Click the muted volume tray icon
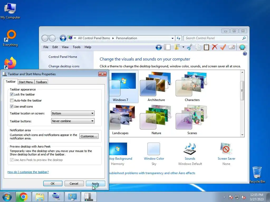The width and height of the screenshot is (270, 202). tap(243, 197)
